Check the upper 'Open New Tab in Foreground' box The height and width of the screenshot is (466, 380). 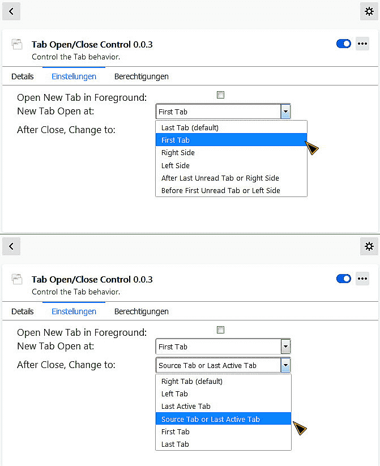(221, 95)
